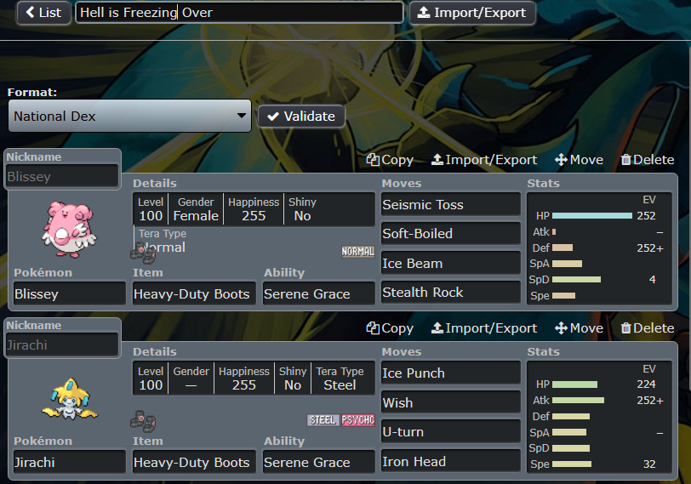Change Jirachi's Happiness value
Image resolution: width=691 pixels, height=484 pixels.
243,379
